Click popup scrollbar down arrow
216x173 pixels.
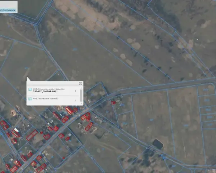[81, 103]
